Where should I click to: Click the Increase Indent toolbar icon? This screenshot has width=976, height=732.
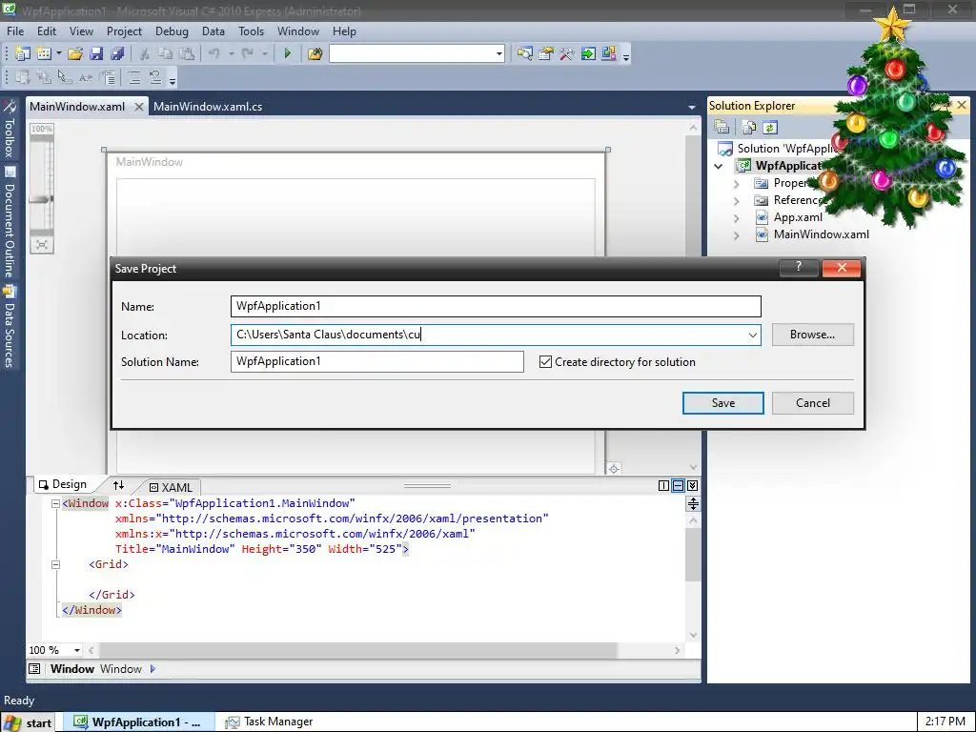click(109, 78)
